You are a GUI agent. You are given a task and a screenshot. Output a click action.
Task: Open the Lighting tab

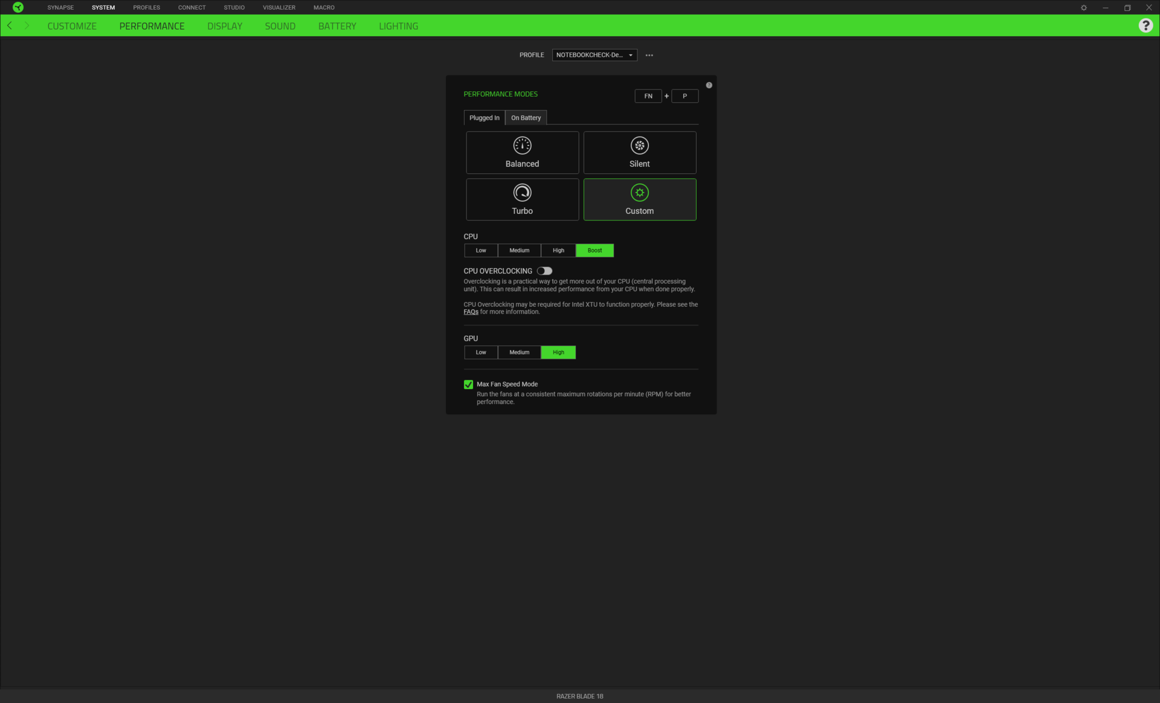tap(398, 26)
